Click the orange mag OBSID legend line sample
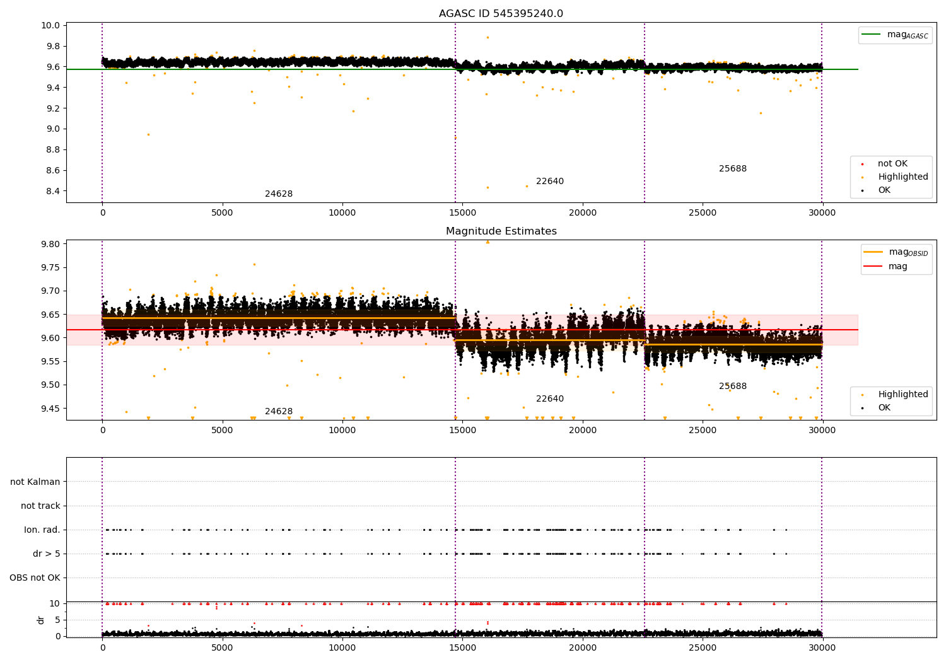 873,252
